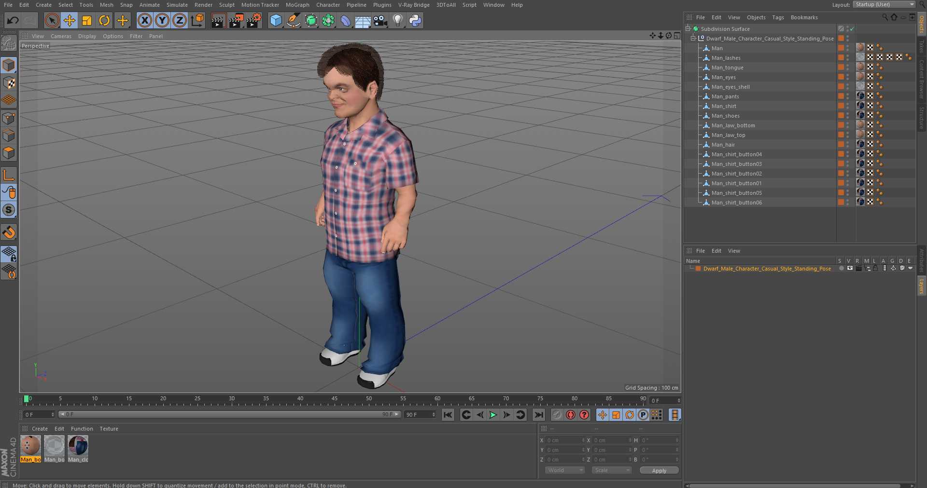Collapse the Subdivision Surface tree node
Viewport: 927px width, 488px height.
pos(688,28)
